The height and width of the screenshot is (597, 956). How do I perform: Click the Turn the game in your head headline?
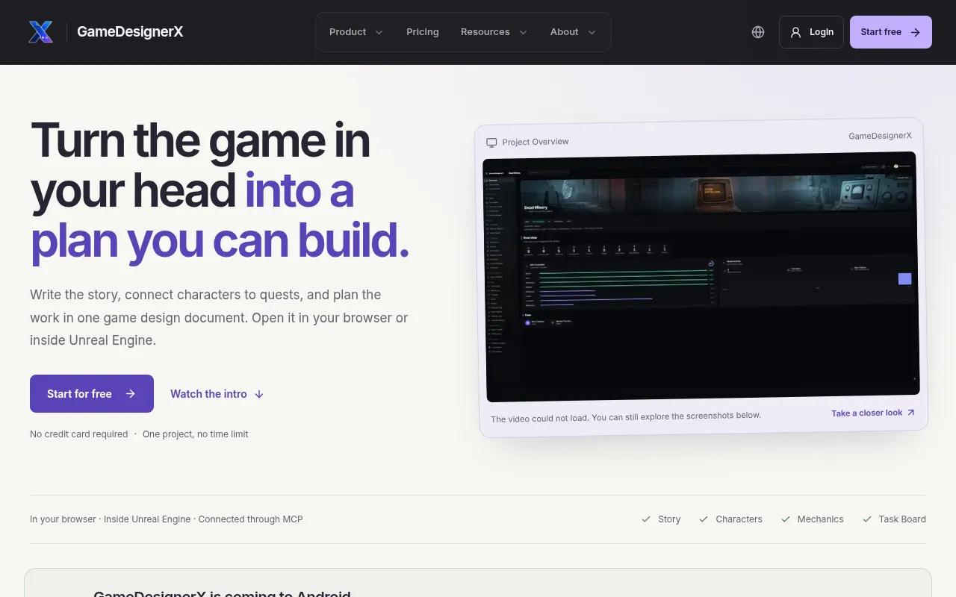click(x=220, y=190)
